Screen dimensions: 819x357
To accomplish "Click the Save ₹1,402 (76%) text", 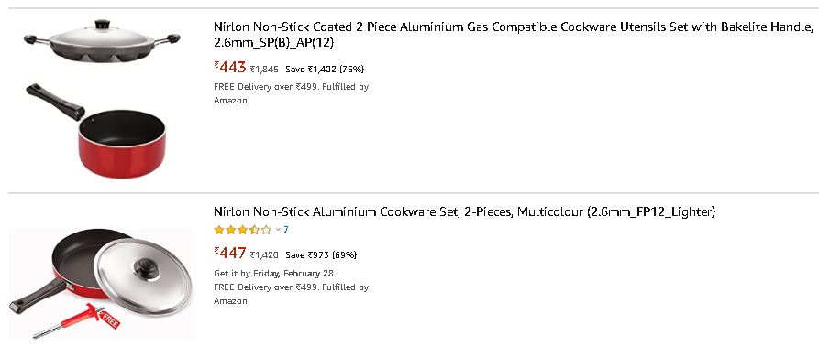I will click(x=325, y=70).
